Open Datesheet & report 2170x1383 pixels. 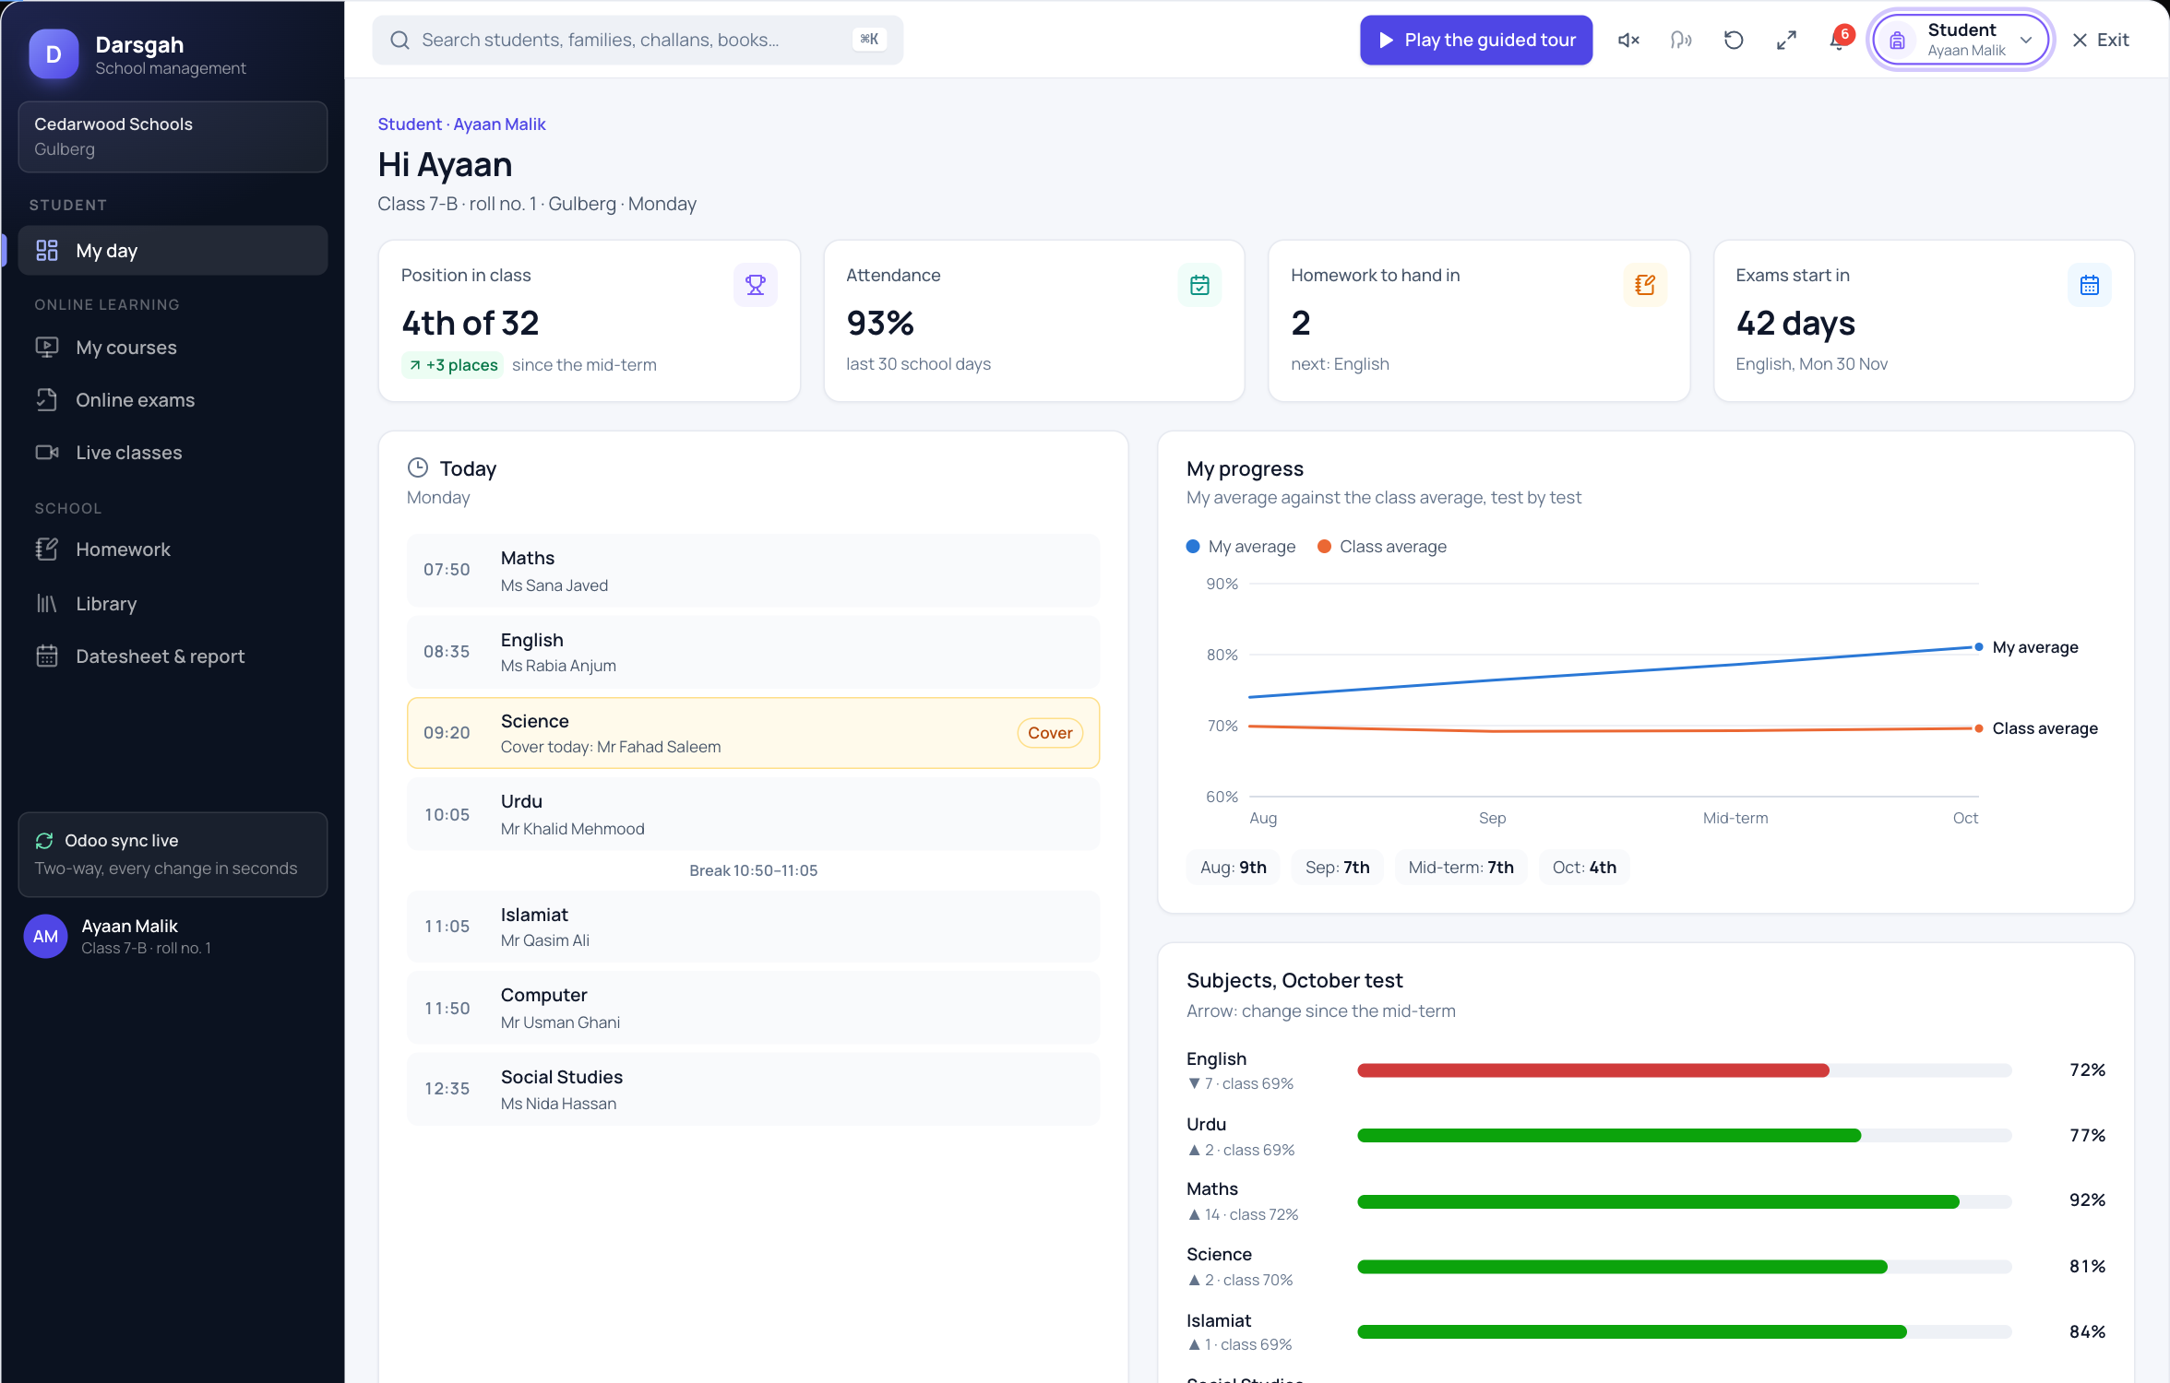pos(173,656)
